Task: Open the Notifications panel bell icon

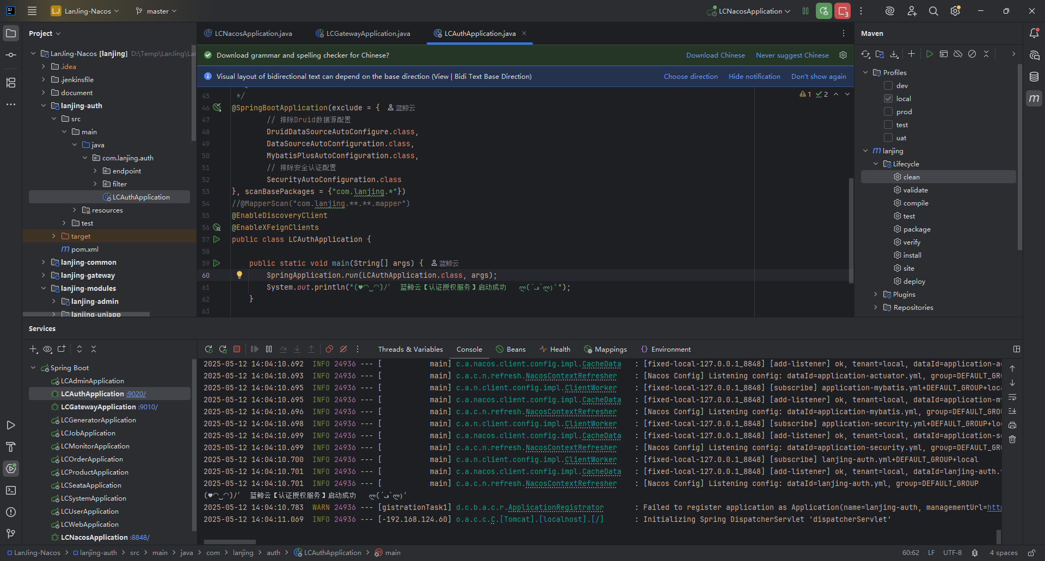Action: click(x=1034, y=33)
